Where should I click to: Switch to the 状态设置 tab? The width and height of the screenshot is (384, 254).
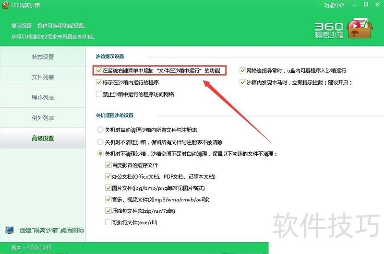pyautogui.click(x=43, y=57)
